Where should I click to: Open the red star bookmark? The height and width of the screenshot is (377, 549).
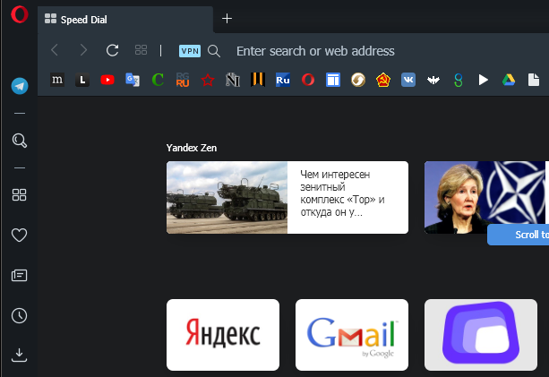point(208,81)
